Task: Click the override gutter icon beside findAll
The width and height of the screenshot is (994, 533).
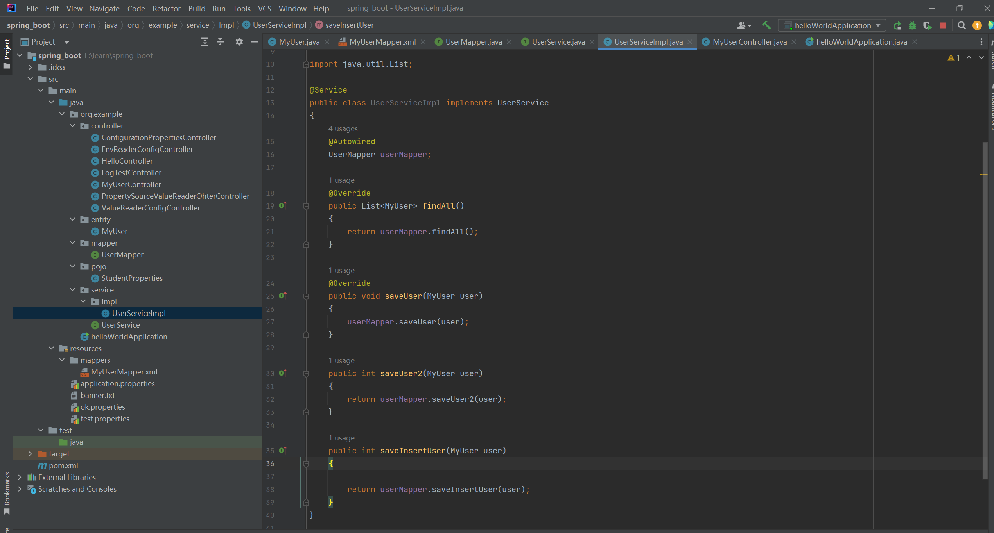Action: pyautogui.click(x=283, y=206)
